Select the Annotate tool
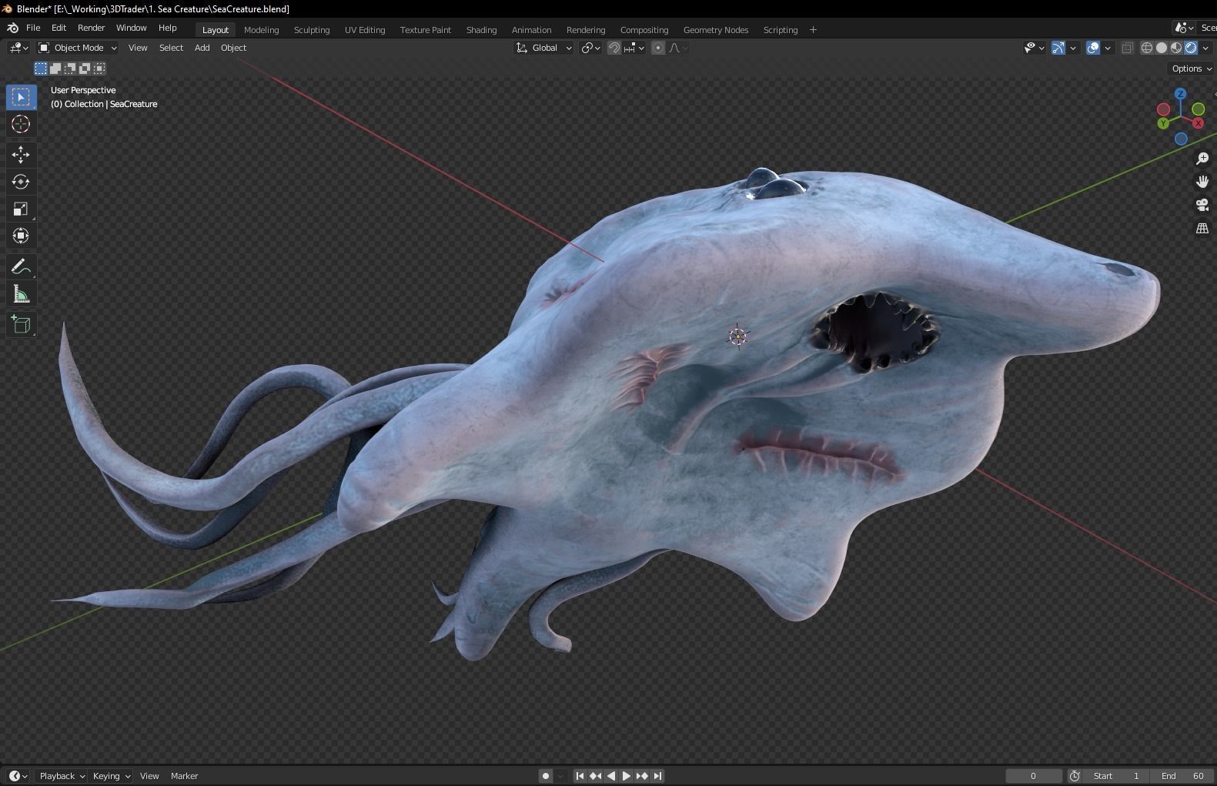 (x=21, y=267)
